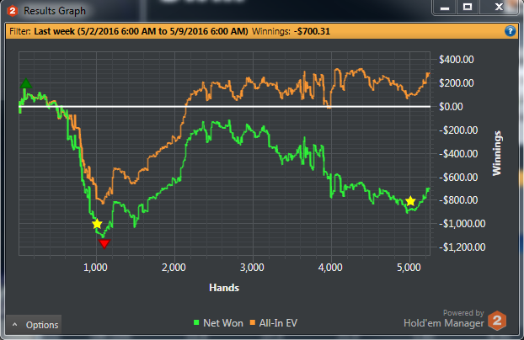Click the Hands axis title
The width and height of the screenshot is (524, 340).
[x=224, y=288]
